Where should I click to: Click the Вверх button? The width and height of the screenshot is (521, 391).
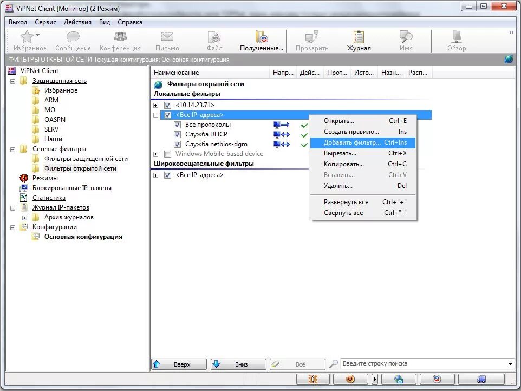point(179,364)
